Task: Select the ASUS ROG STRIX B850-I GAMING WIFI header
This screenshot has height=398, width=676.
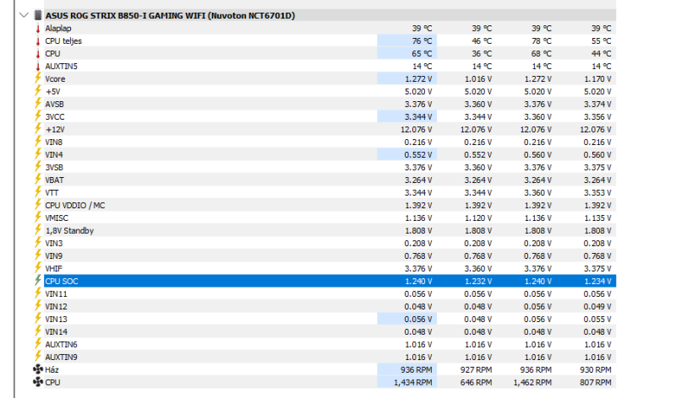Action: pyautogui.click(x=171, y=15)
